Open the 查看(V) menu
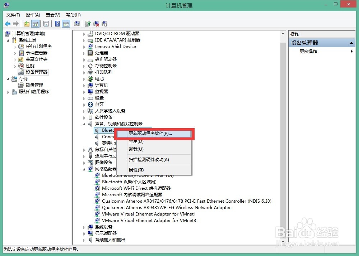This screenshot has height=256, width=359. [53, 15]
